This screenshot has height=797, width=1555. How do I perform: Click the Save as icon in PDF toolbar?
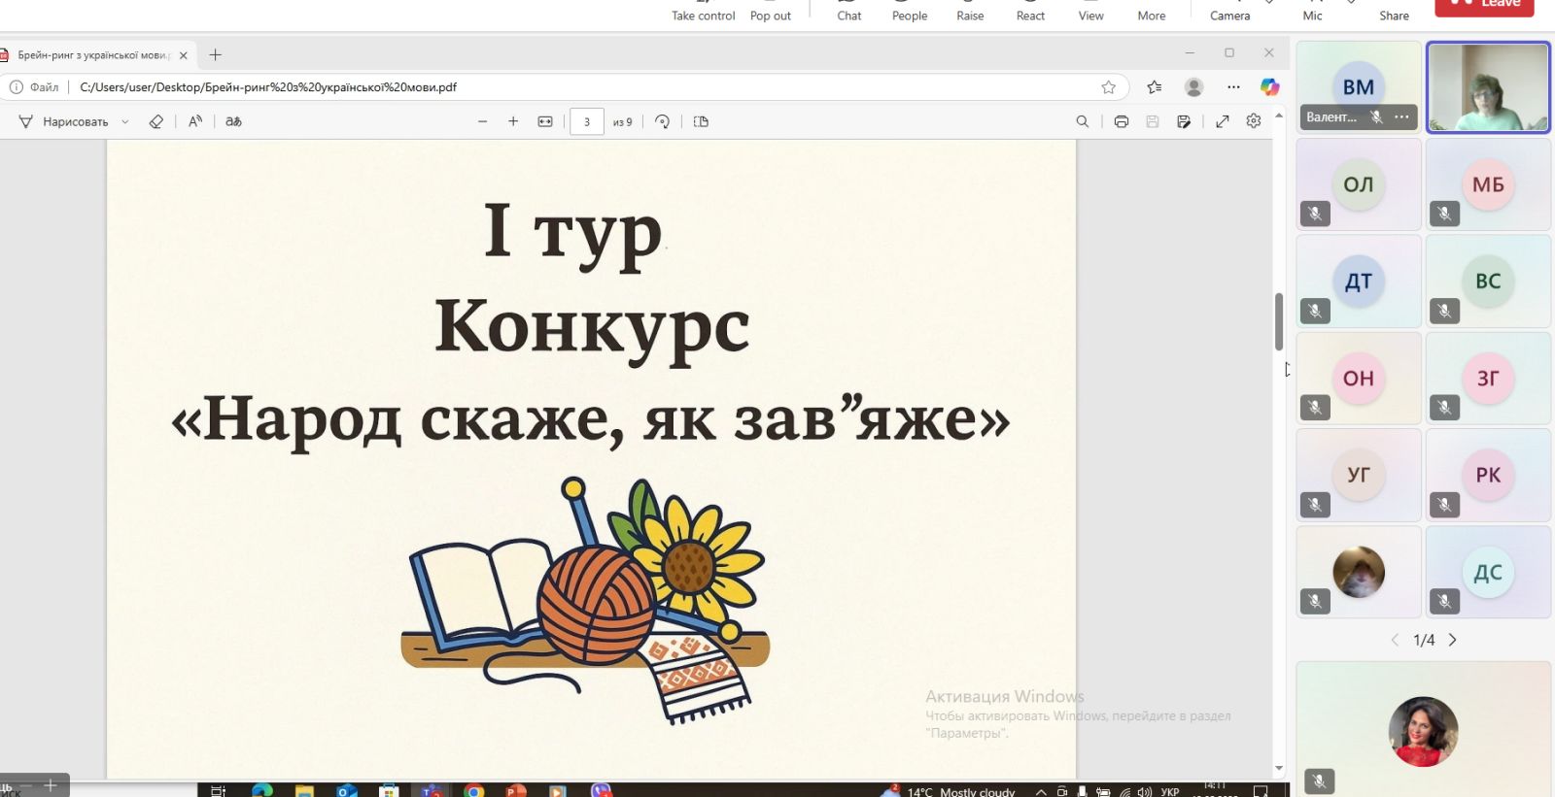[x=1183, y=121]
